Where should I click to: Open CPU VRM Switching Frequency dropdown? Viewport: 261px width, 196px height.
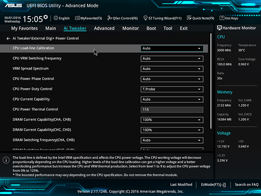(x=172, y=59)
